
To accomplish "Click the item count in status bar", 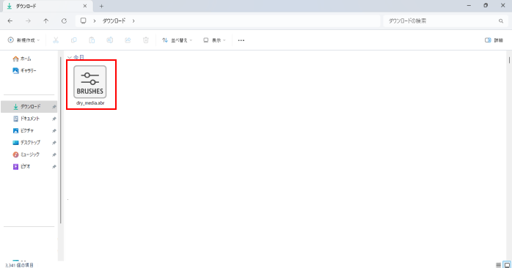I will [19, 265].
